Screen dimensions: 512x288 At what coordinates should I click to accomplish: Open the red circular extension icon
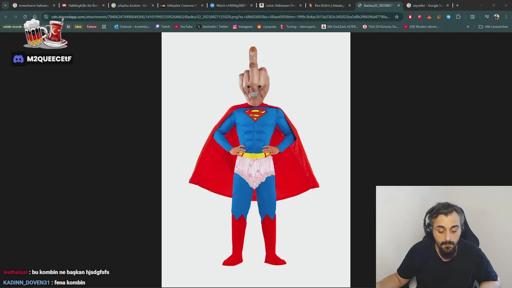[x=420, y=17]
